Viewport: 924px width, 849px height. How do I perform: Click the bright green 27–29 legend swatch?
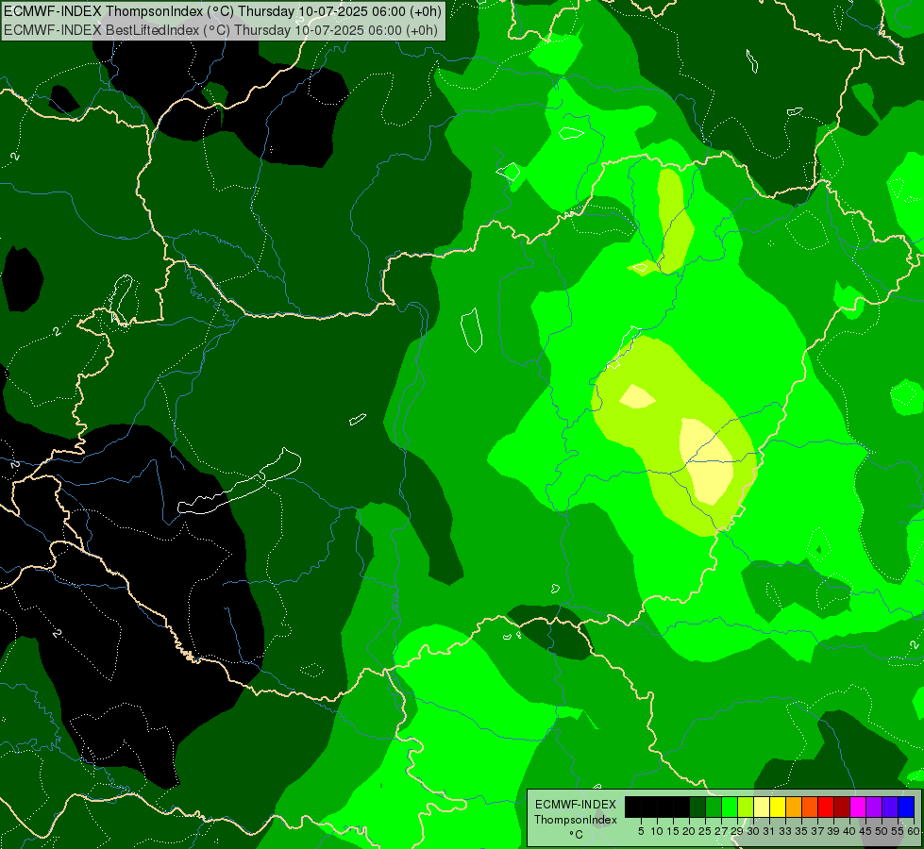pyautogui.click(x=730, y=807)
